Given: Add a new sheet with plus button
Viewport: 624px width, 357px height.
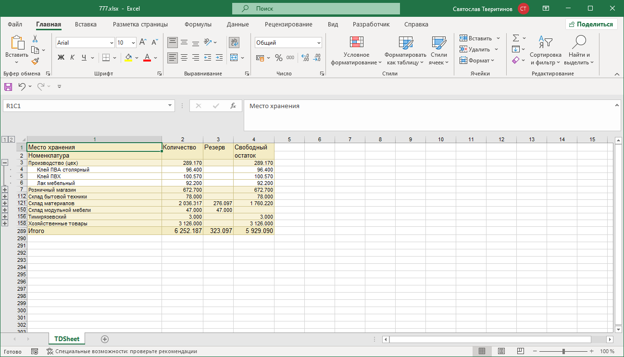Looking at the screenshot, I should pos(105,339).
